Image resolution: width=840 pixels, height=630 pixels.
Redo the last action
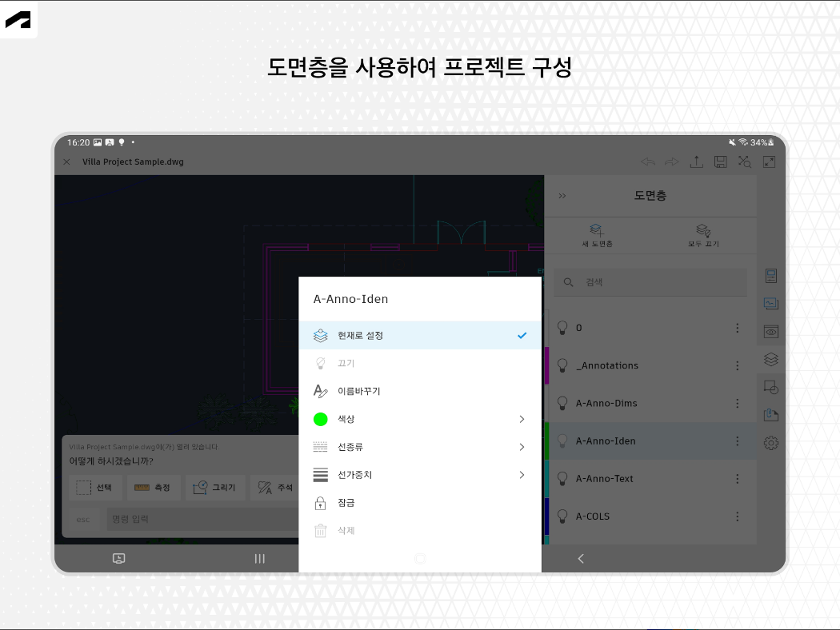pos(672,161)
